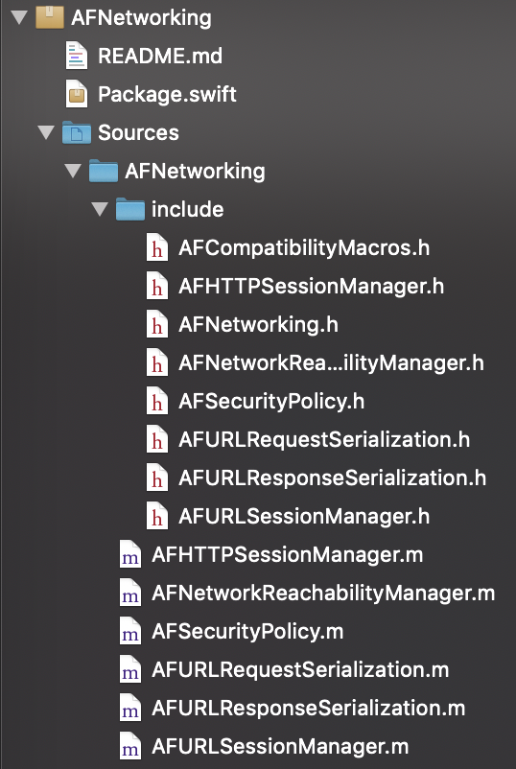Select the truncated AFNetworkRea...ilityManager.h item
Image resolution: width=516 pixels, height=769 pixels.
coord(331,362)
